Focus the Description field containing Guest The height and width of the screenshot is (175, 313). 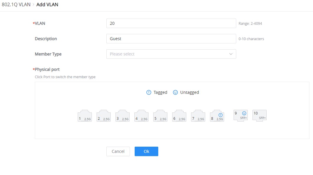pyautogui.click(x=171, y=39)
